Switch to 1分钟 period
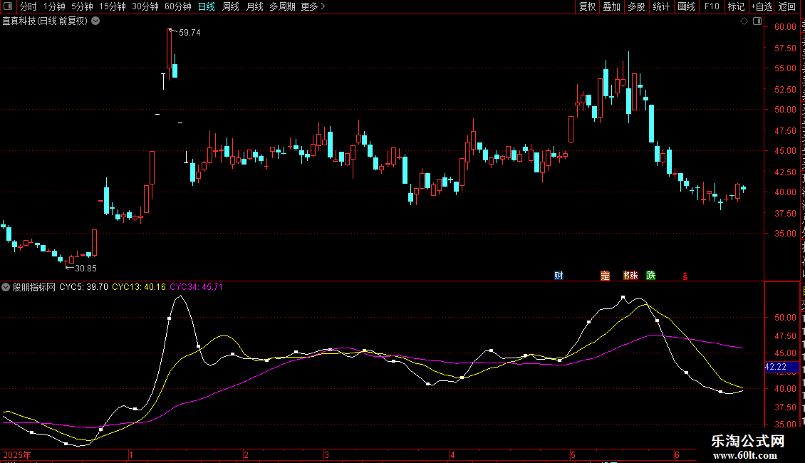 click(x=54, y=6)
